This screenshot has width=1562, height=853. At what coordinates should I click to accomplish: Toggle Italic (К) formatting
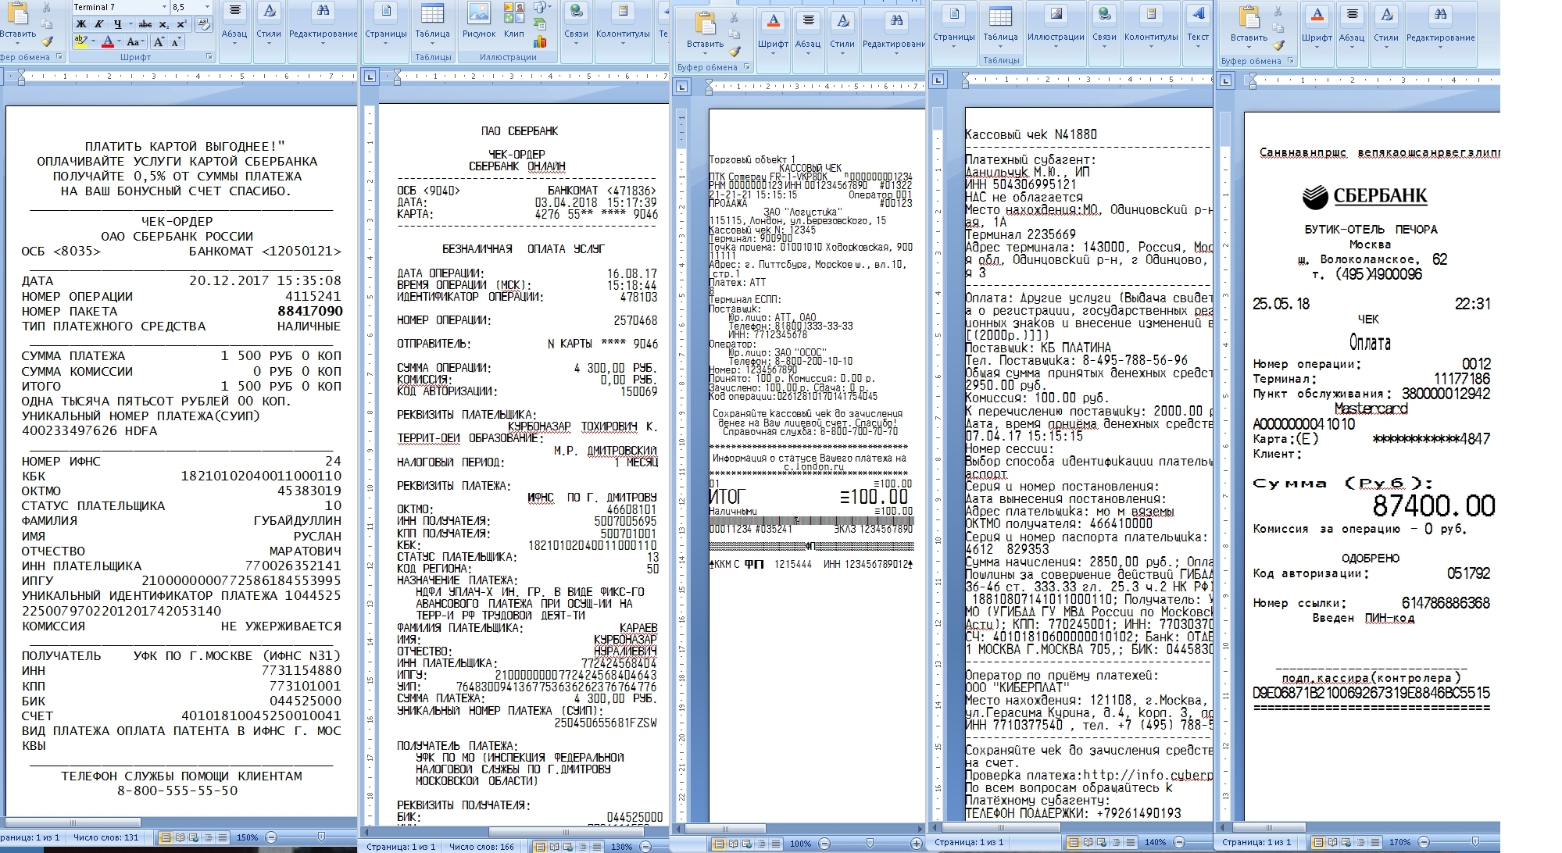(x=98, y=24)
